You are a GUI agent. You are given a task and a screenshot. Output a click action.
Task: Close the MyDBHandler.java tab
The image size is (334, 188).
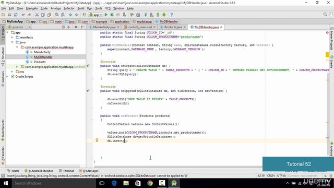coord(221,27)
